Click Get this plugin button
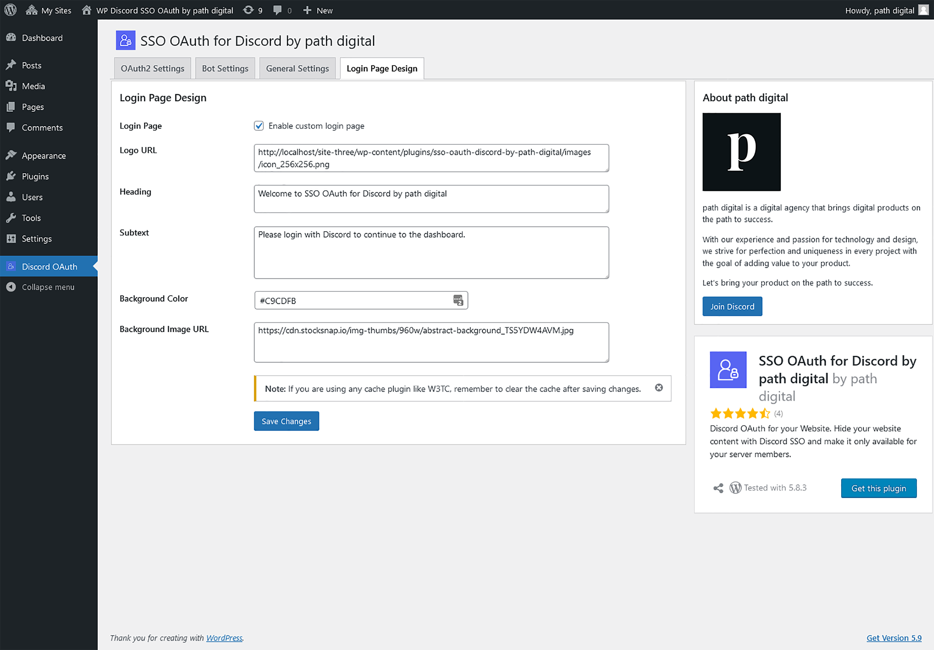Viewport: 934px width, 650px height. [x=879, y=488]
